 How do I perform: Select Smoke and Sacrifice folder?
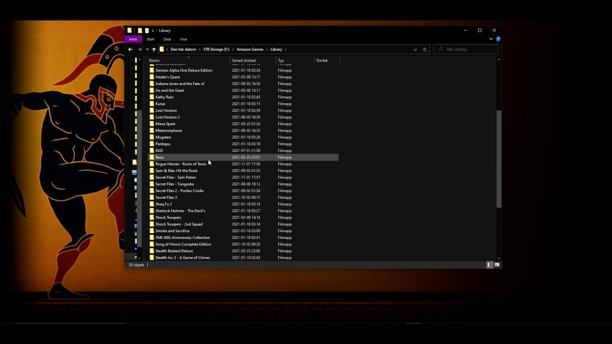(172, 231)
